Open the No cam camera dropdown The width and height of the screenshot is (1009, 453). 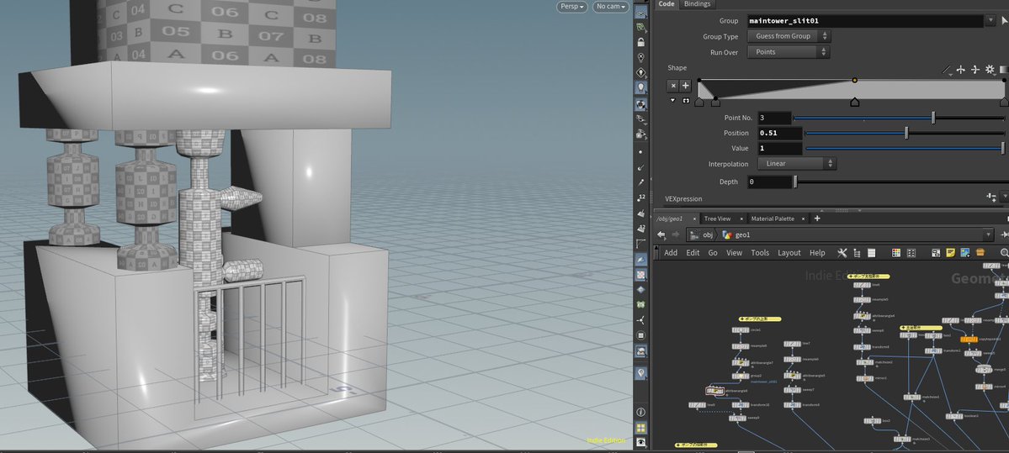click(x=609, y=7)
